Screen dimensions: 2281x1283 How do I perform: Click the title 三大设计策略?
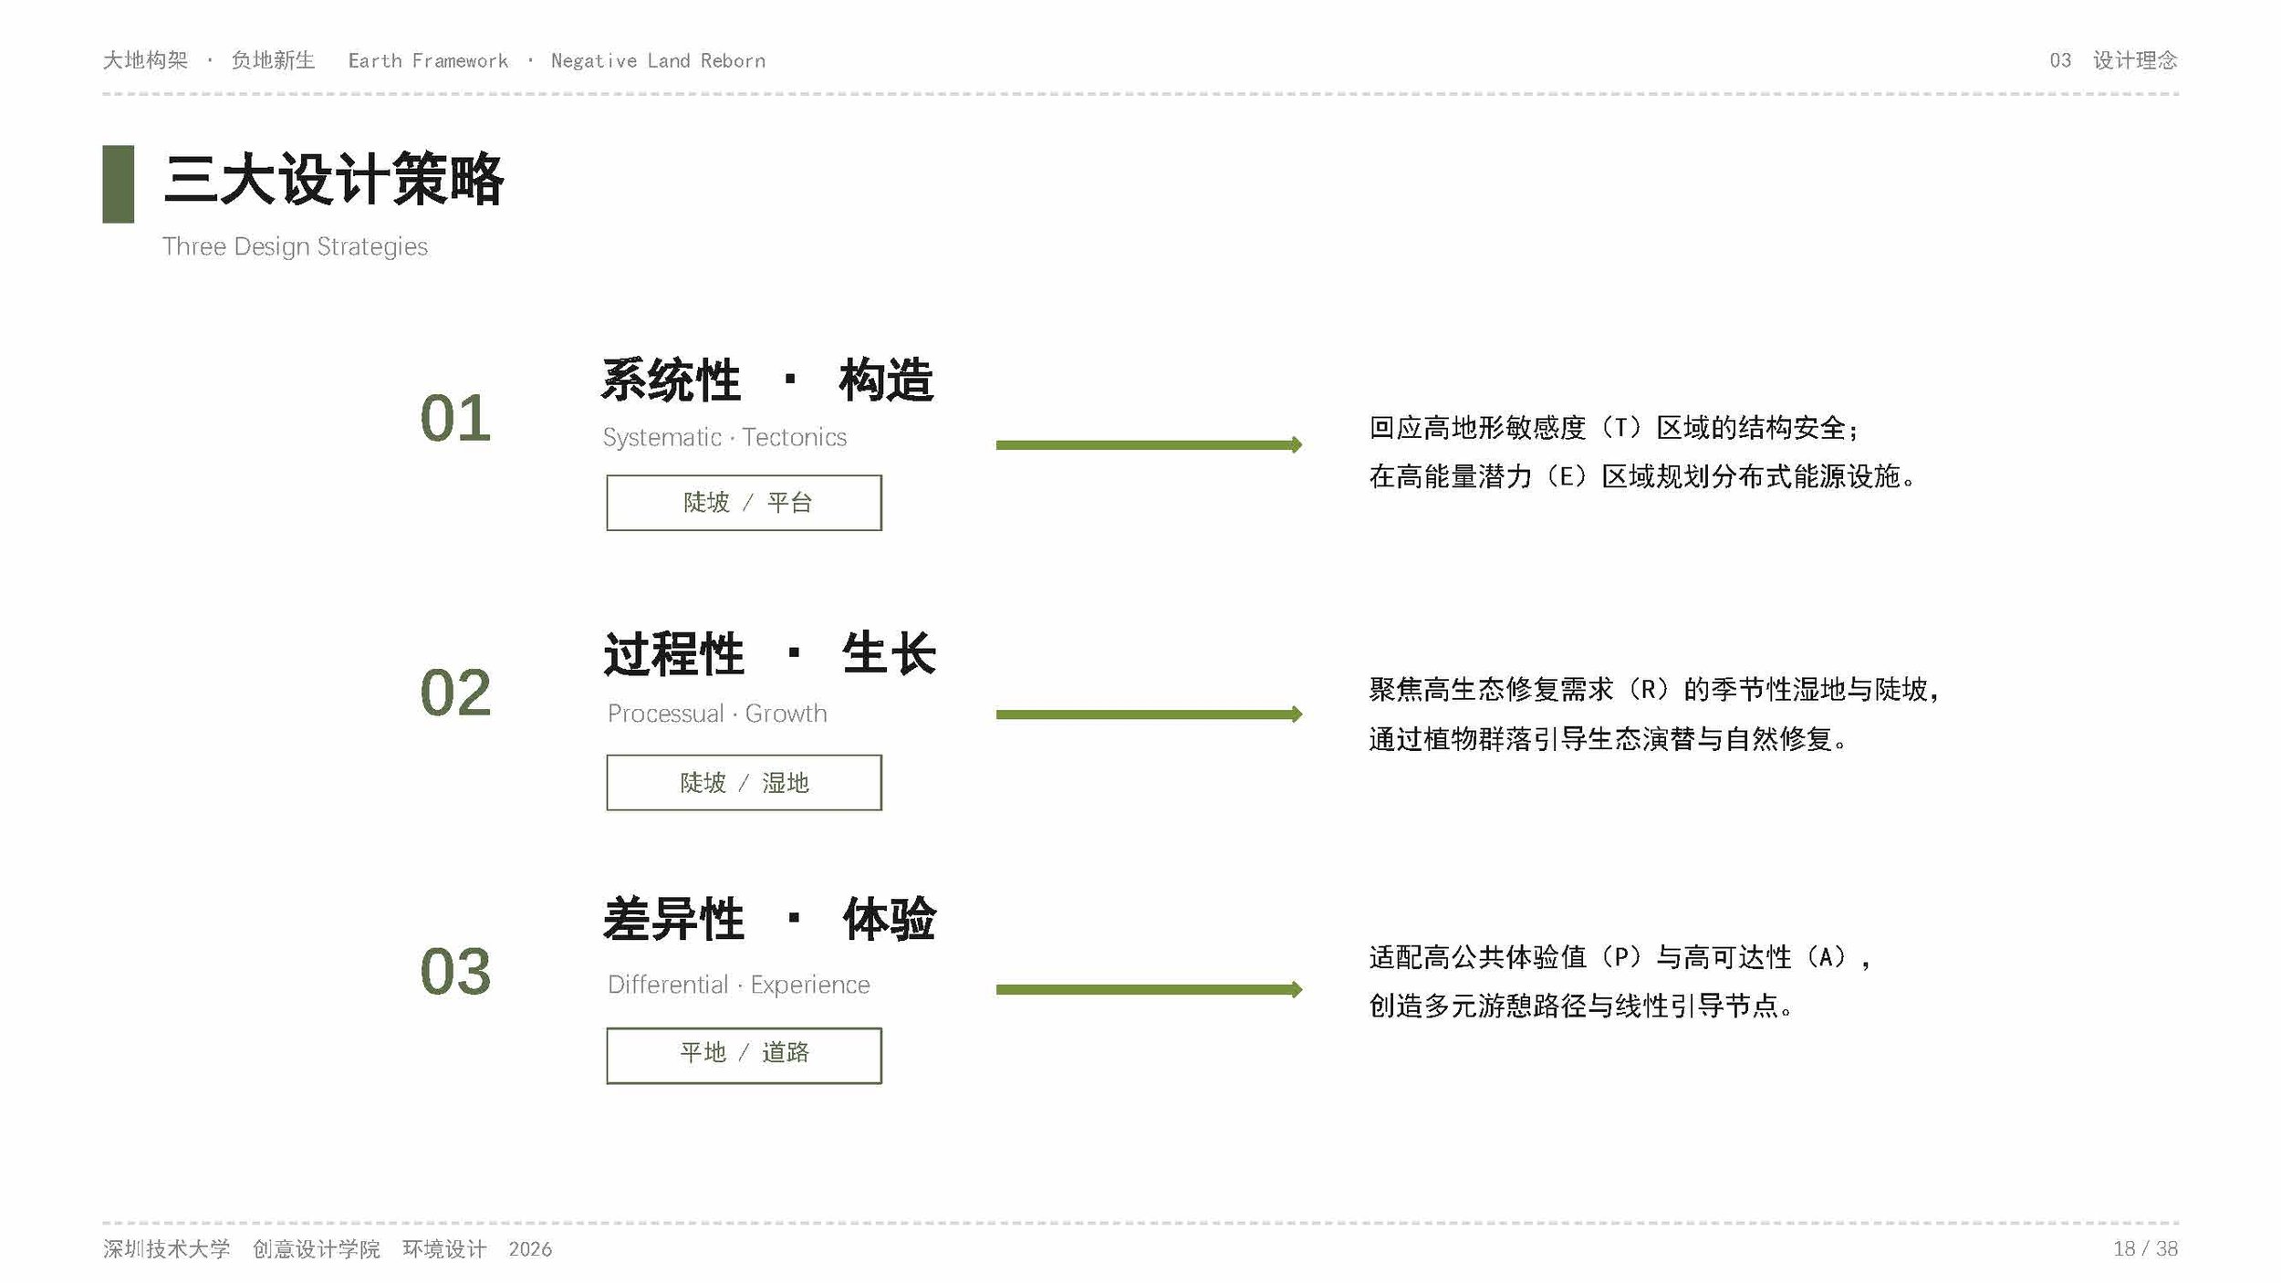click(333, 180)
